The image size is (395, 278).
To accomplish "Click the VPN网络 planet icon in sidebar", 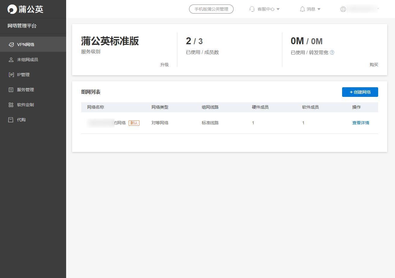I will point(11,45).
